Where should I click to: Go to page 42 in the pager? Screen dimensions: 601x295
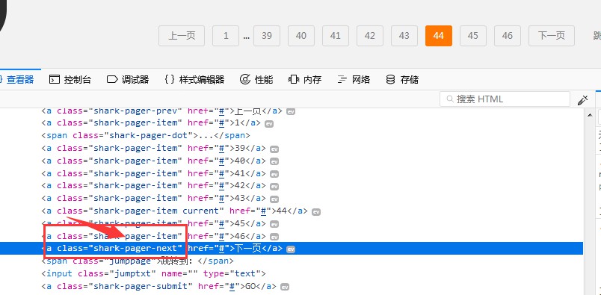[370, 36]
